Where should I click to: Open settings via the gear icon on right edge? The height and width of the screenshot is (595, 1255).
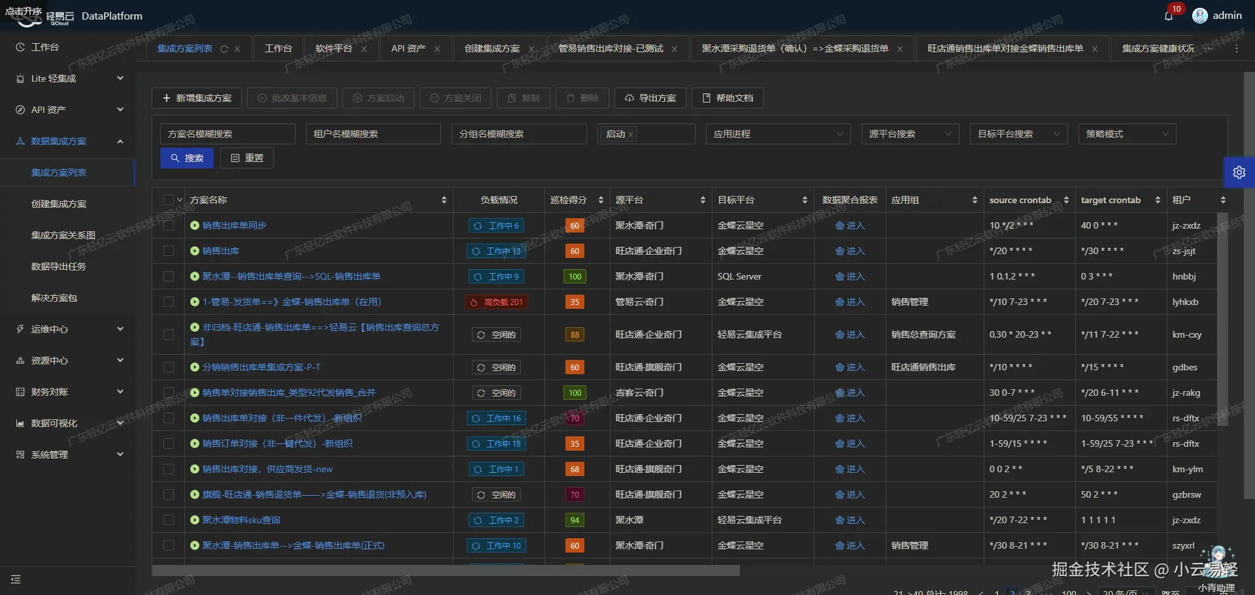coord(1239,172)
